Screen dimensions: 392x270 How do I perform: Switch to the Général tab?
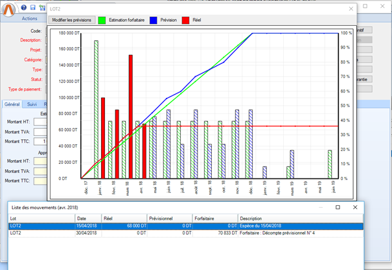pos(11,104)
